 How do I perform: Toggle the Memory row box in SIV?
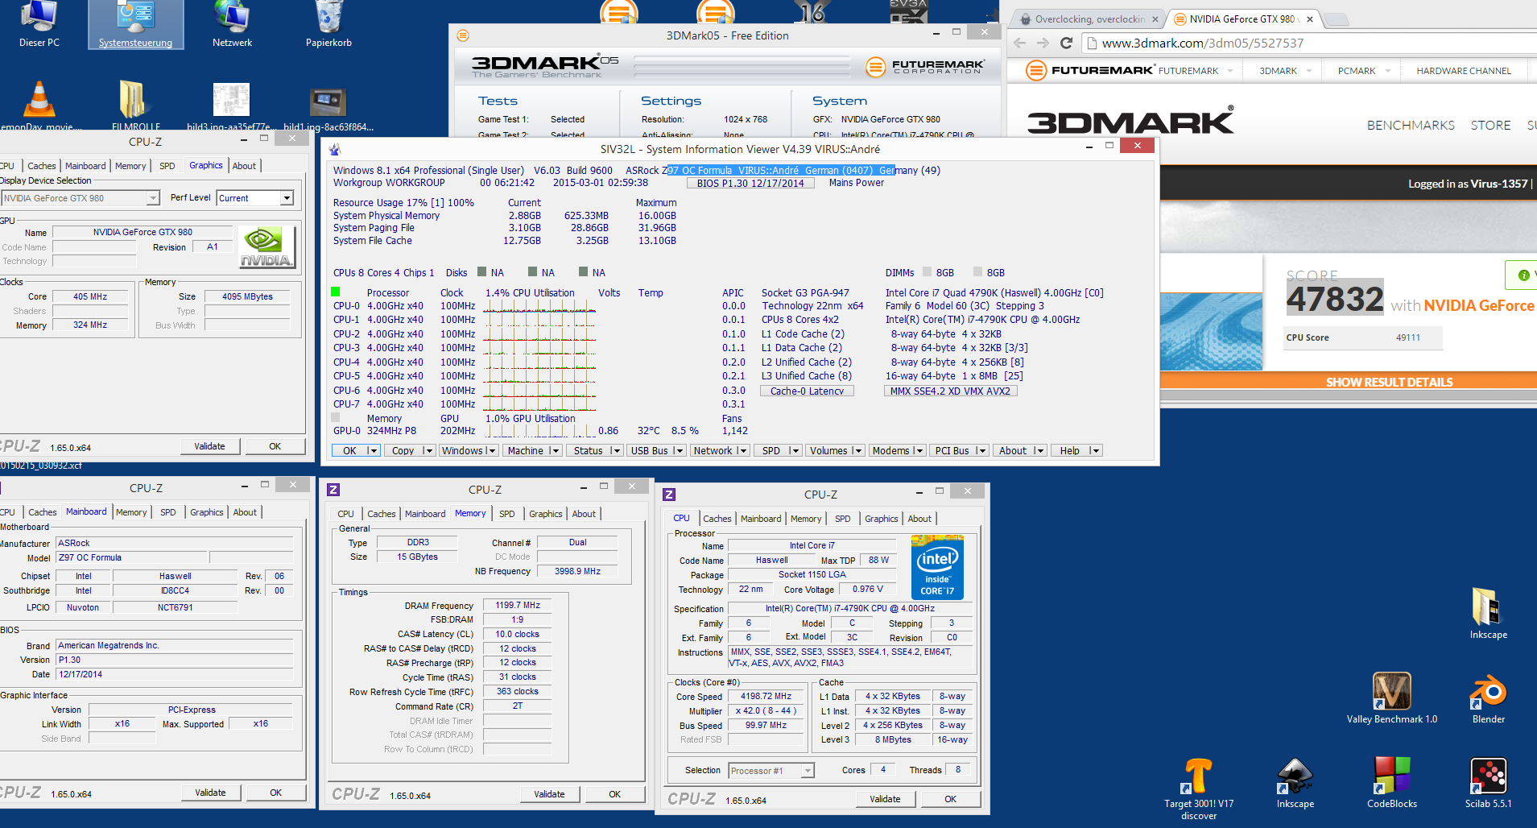click(336, 417)
